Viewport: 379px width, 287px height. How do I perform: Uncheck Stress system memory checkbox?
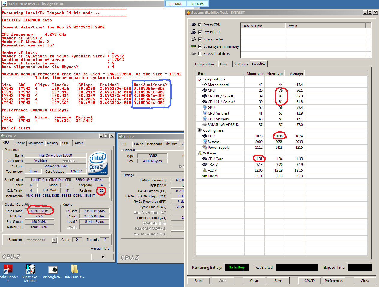click(x=200, y=46)
